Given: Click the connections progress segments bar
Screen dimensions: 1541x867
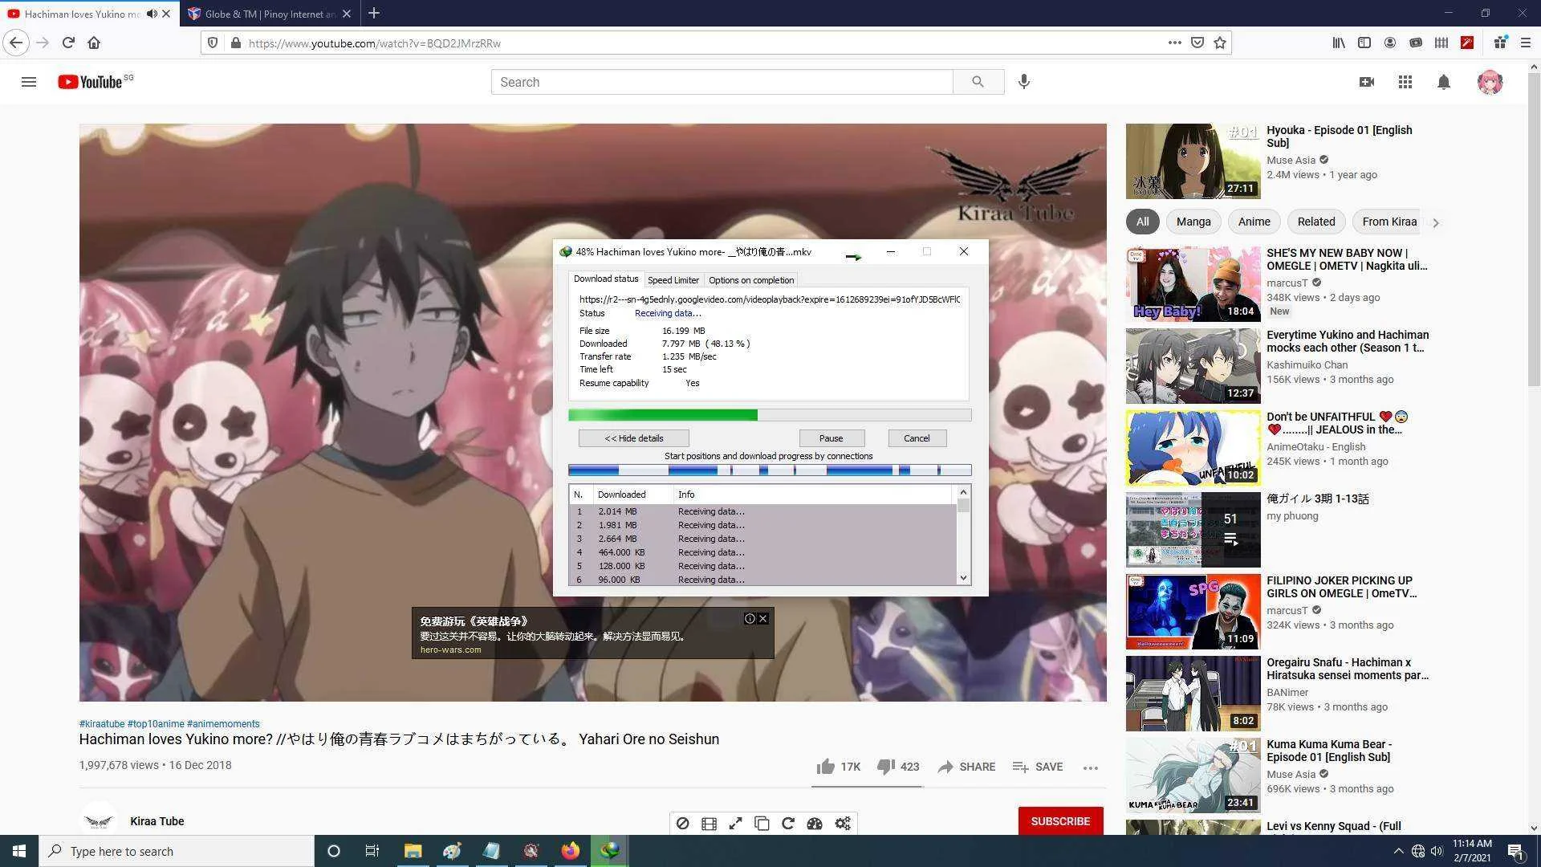Looking at the screenshot, I should pyautogui.click(x=770, y=470).
